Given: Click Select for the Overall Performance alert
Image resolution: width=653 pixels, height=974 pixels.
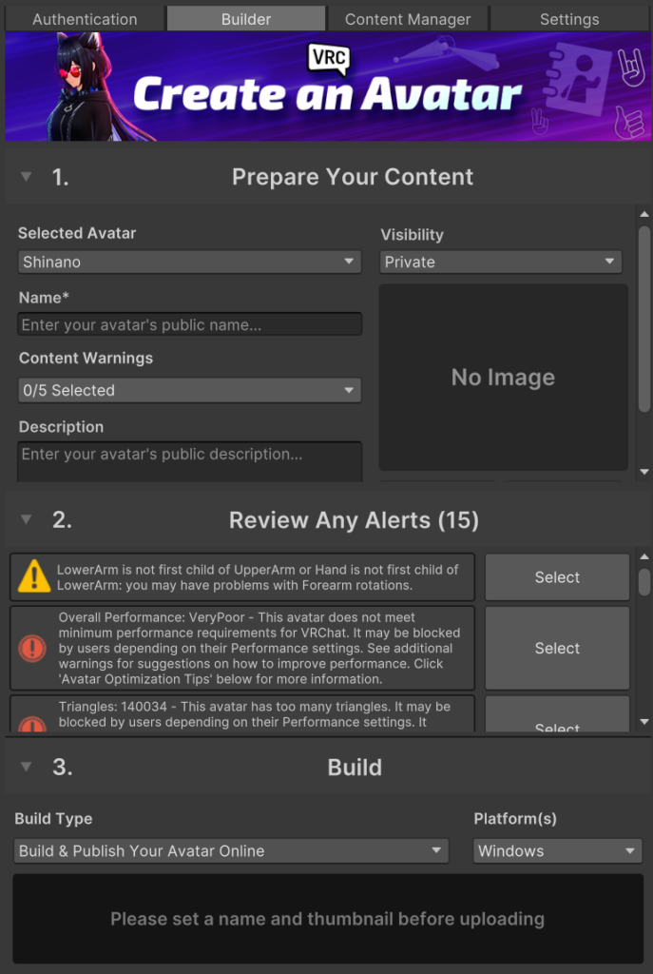Looking at the screenshot, I should click(557, 648).
